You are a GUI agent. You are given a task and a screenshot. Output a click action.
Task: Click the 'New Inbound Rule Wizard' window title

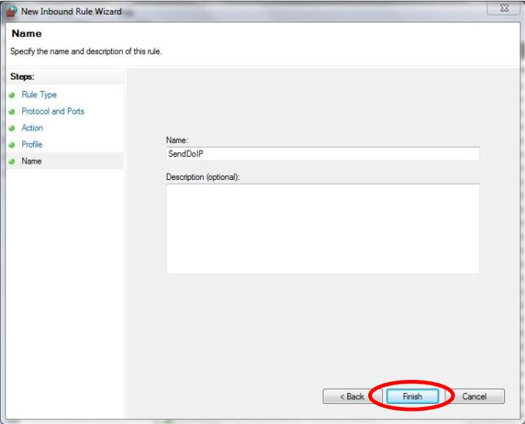pos(71,12)
